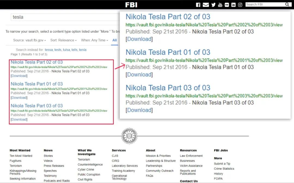This screenshot has width=294, height=183.
Task: Open Training Academy footer link
Action: [123, 171]
